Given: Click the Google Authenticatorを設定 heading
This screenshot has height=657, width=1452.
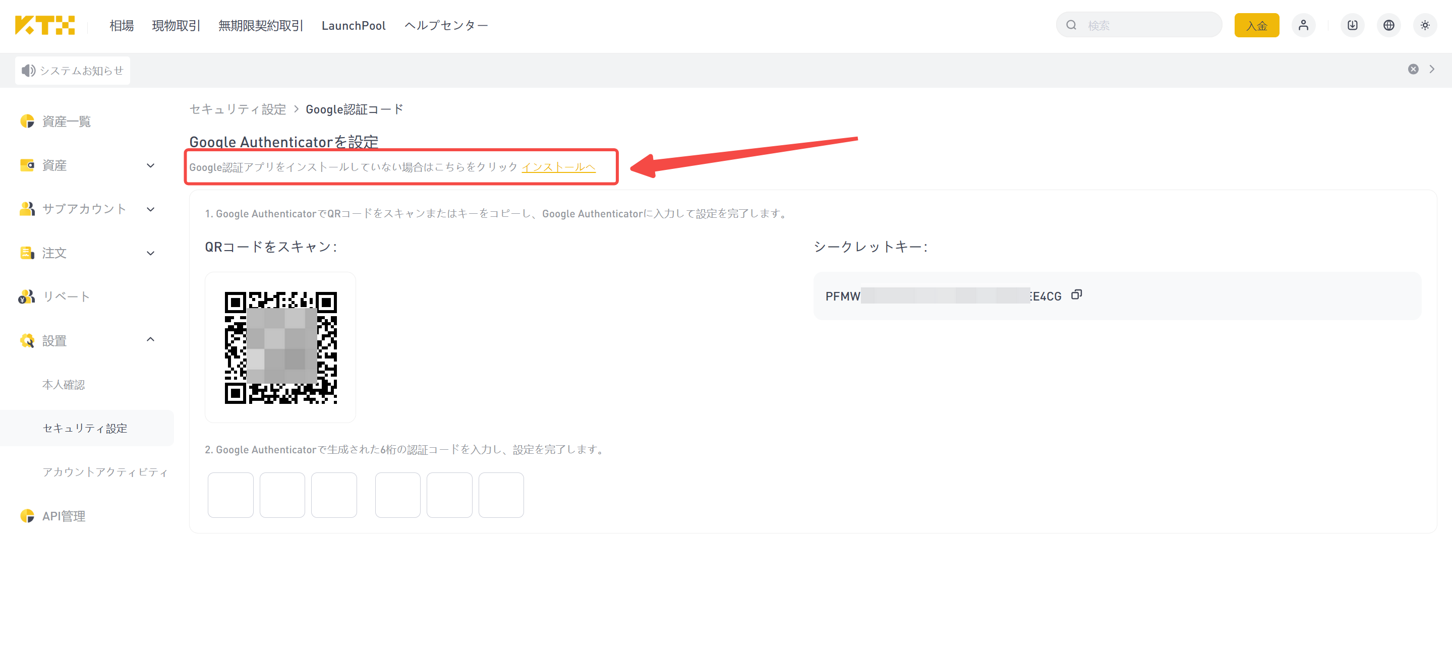Looking at the screenshot, I should click(x=283, y=141).
